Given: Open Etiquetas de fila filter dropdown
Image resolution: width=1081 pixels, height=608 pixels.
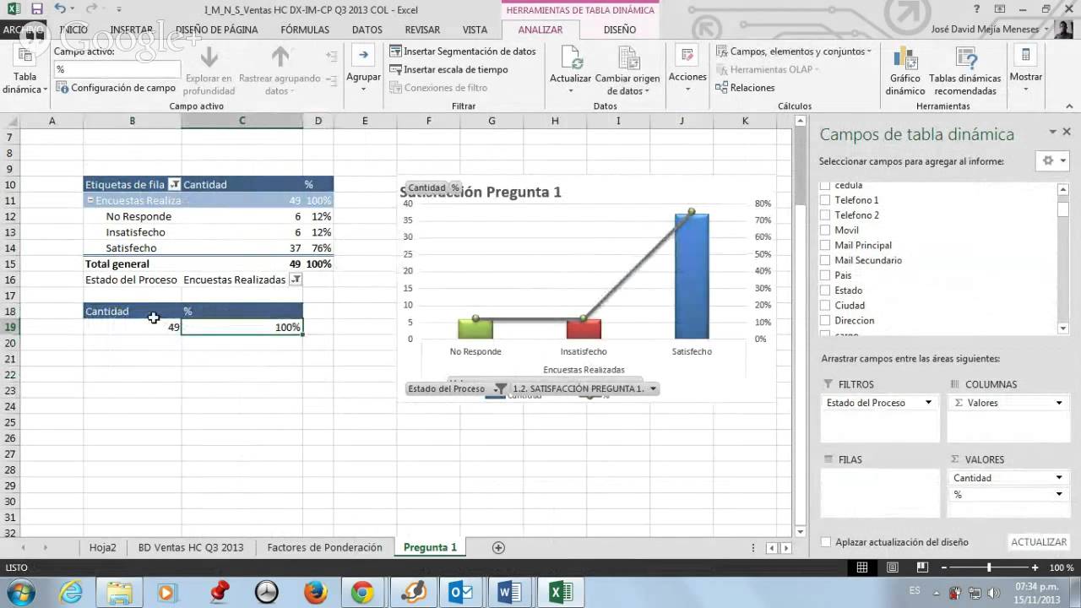Looking at the screenshot, I should point(174,184).
